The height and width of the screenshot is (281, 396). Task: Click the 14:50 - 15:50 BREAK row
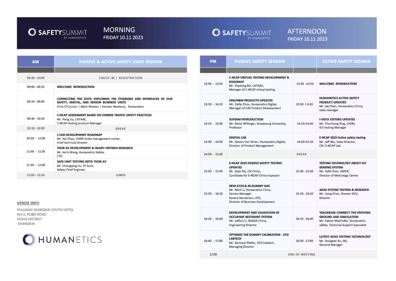[x=288, y=154]
